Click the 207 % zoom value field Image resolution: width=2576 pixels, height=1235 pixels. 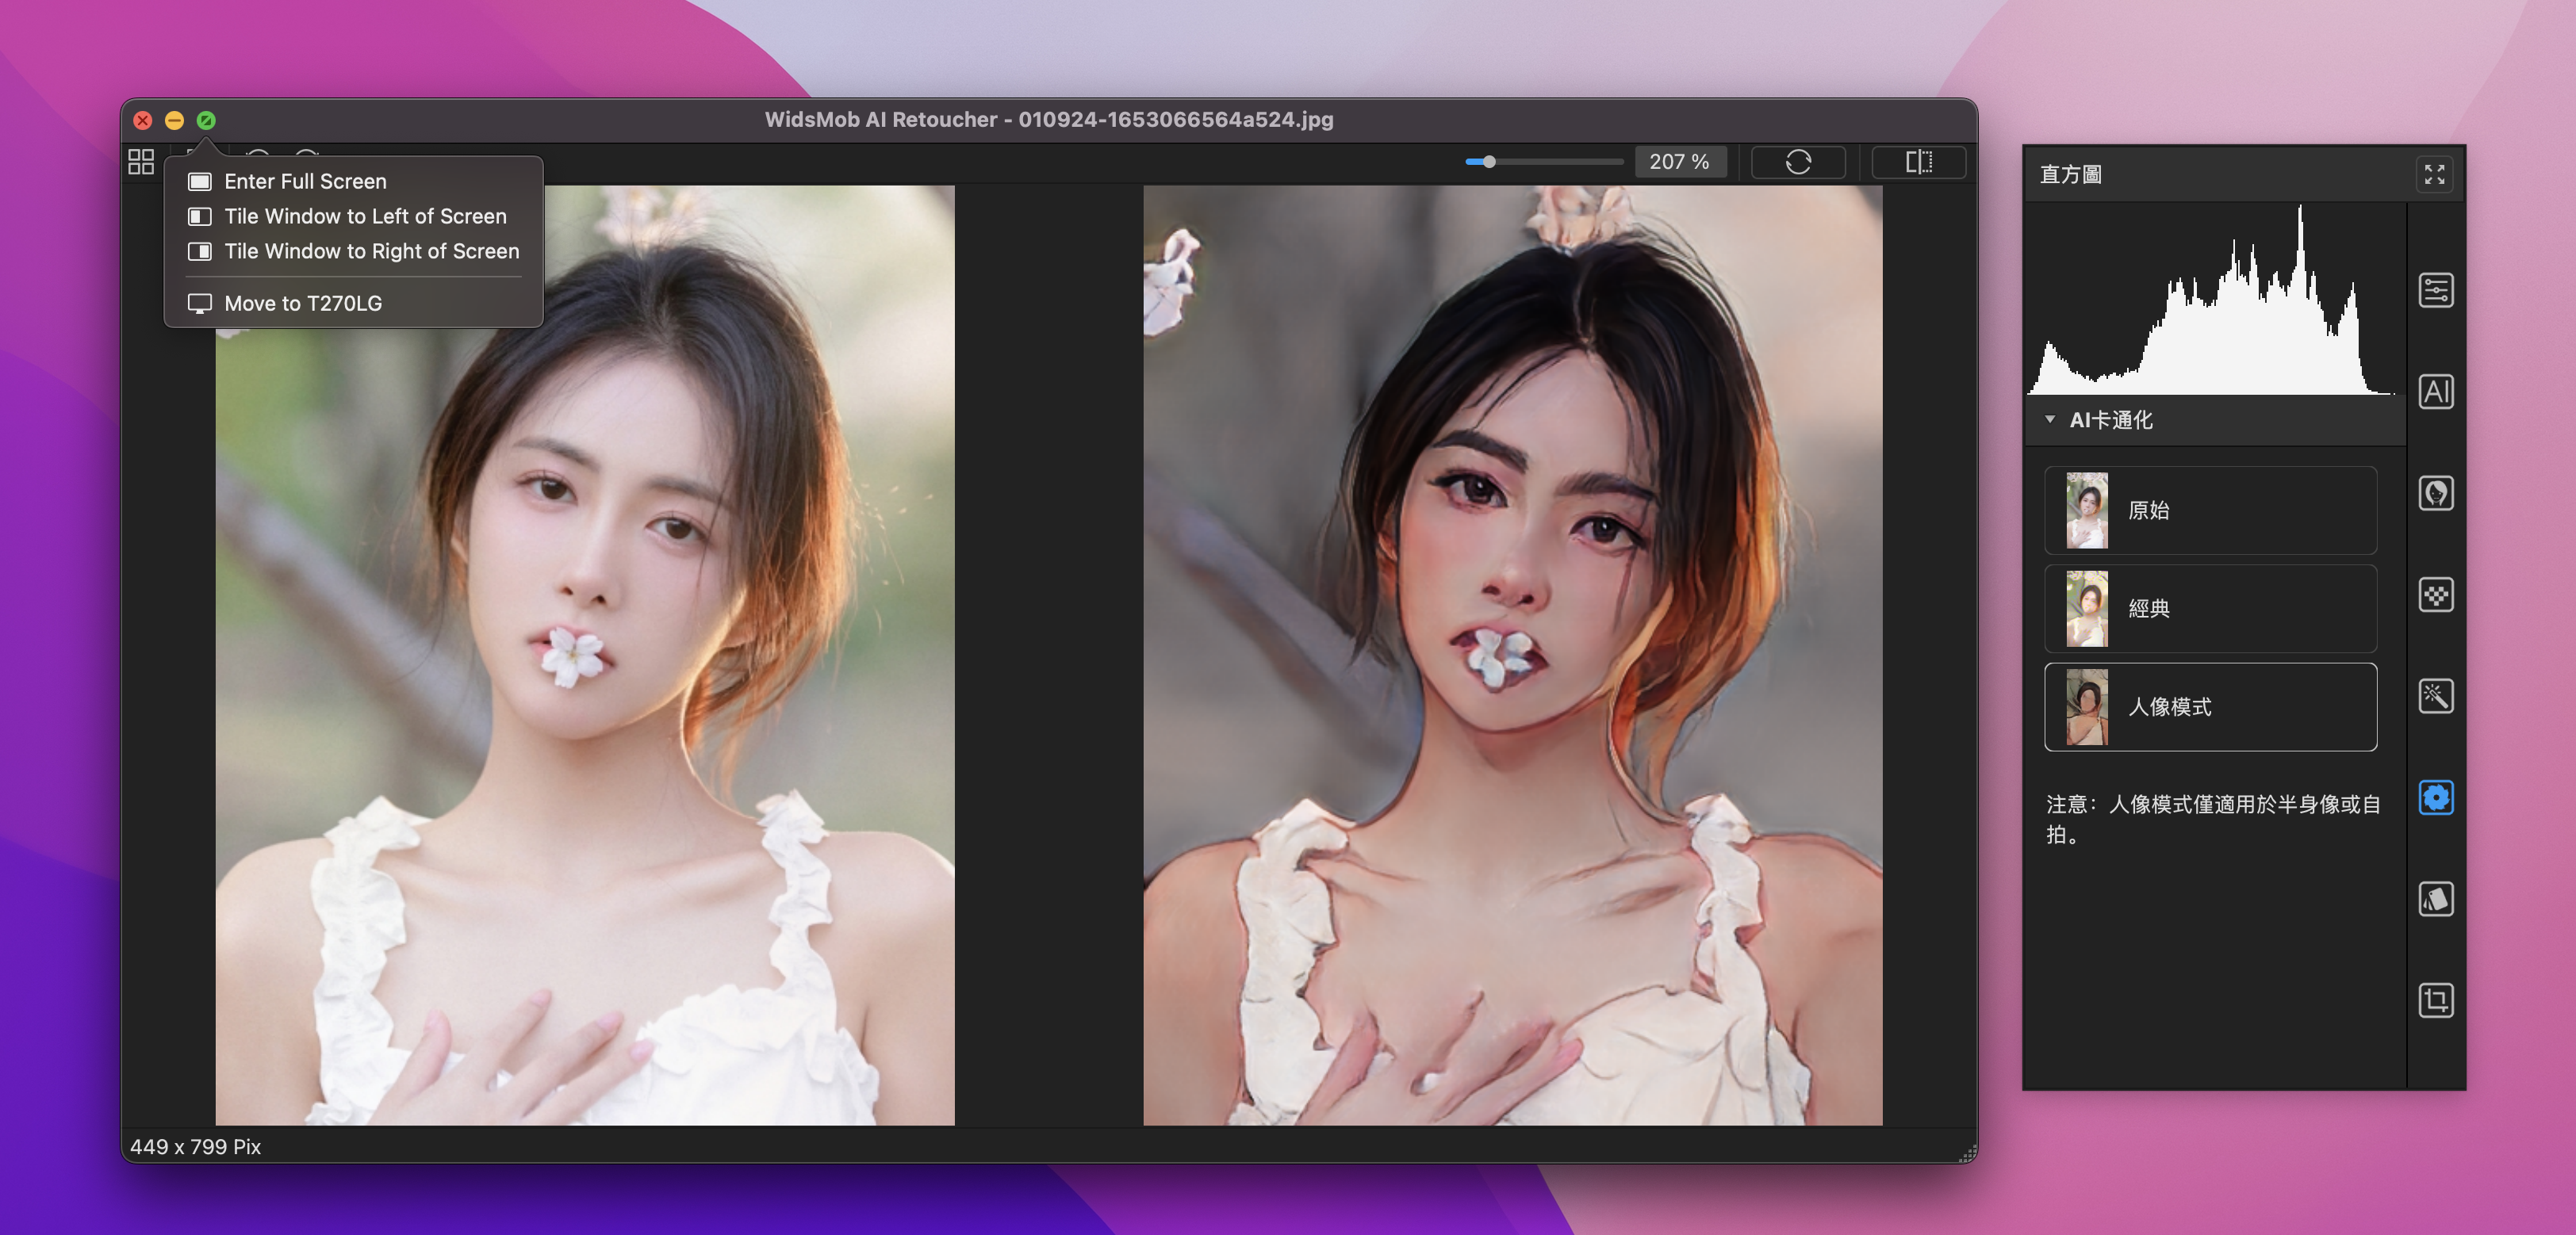[x=1680, y=162]
